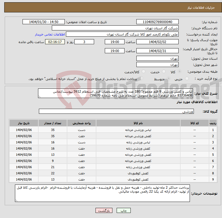Click the نام کالا column header
Screen dimensions: 222x218
point(138,123)
